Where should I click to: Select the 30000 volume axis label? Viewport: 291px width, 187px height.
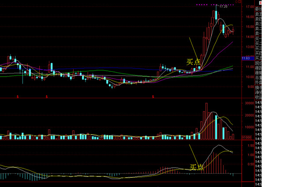coord(250,103)
